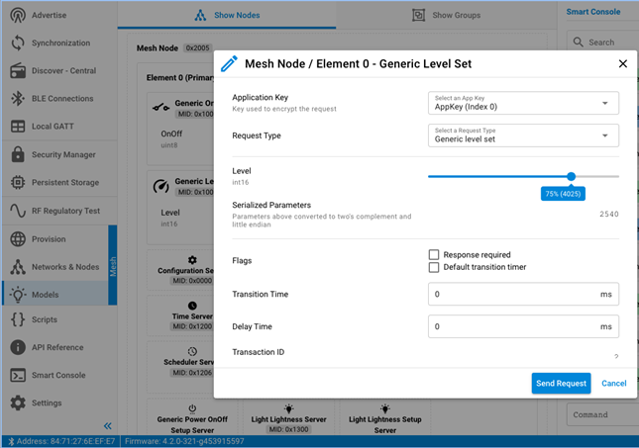This screenshot has width=639, height=448.
Task: Click the Level slider handle
Action: (x=572, y=176)
